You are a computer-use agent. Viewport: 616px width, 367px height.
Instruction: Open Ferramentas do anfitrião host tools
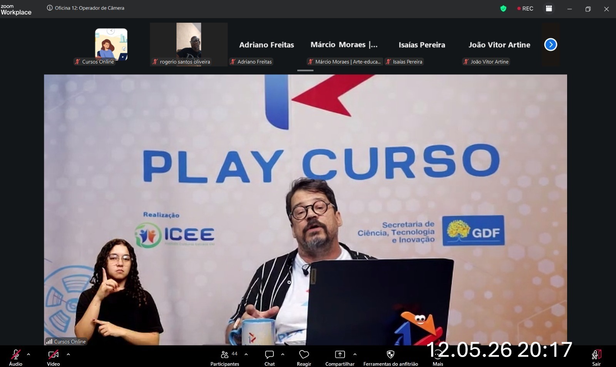390,358
